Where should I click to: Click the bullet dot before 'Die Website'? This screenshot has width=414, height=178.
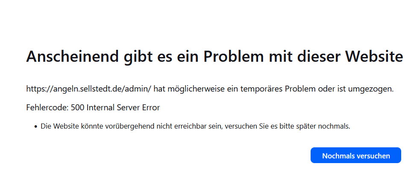pos(36,126)
